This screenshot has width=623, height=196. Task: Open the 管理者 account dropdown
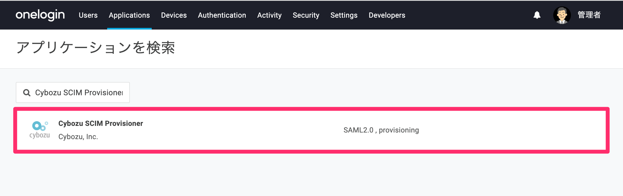pyautogui.click(x=589, y=15)
